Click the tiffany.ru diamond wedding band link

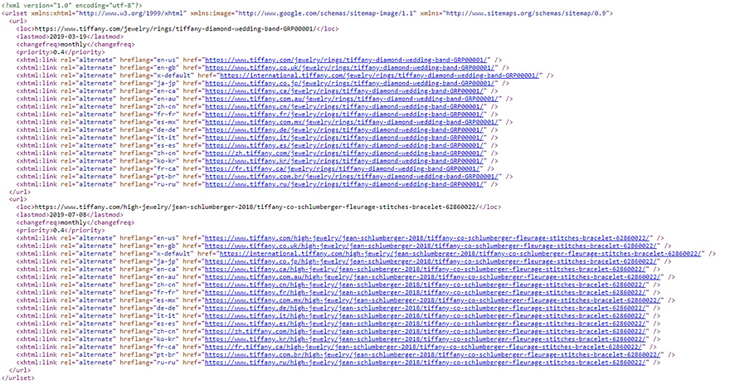pos(344,184)
